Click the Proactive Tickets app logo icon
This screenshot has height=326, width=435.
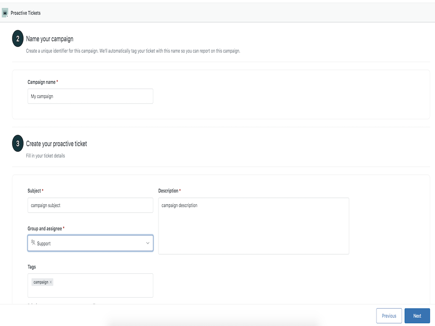[x=5, y=13]
